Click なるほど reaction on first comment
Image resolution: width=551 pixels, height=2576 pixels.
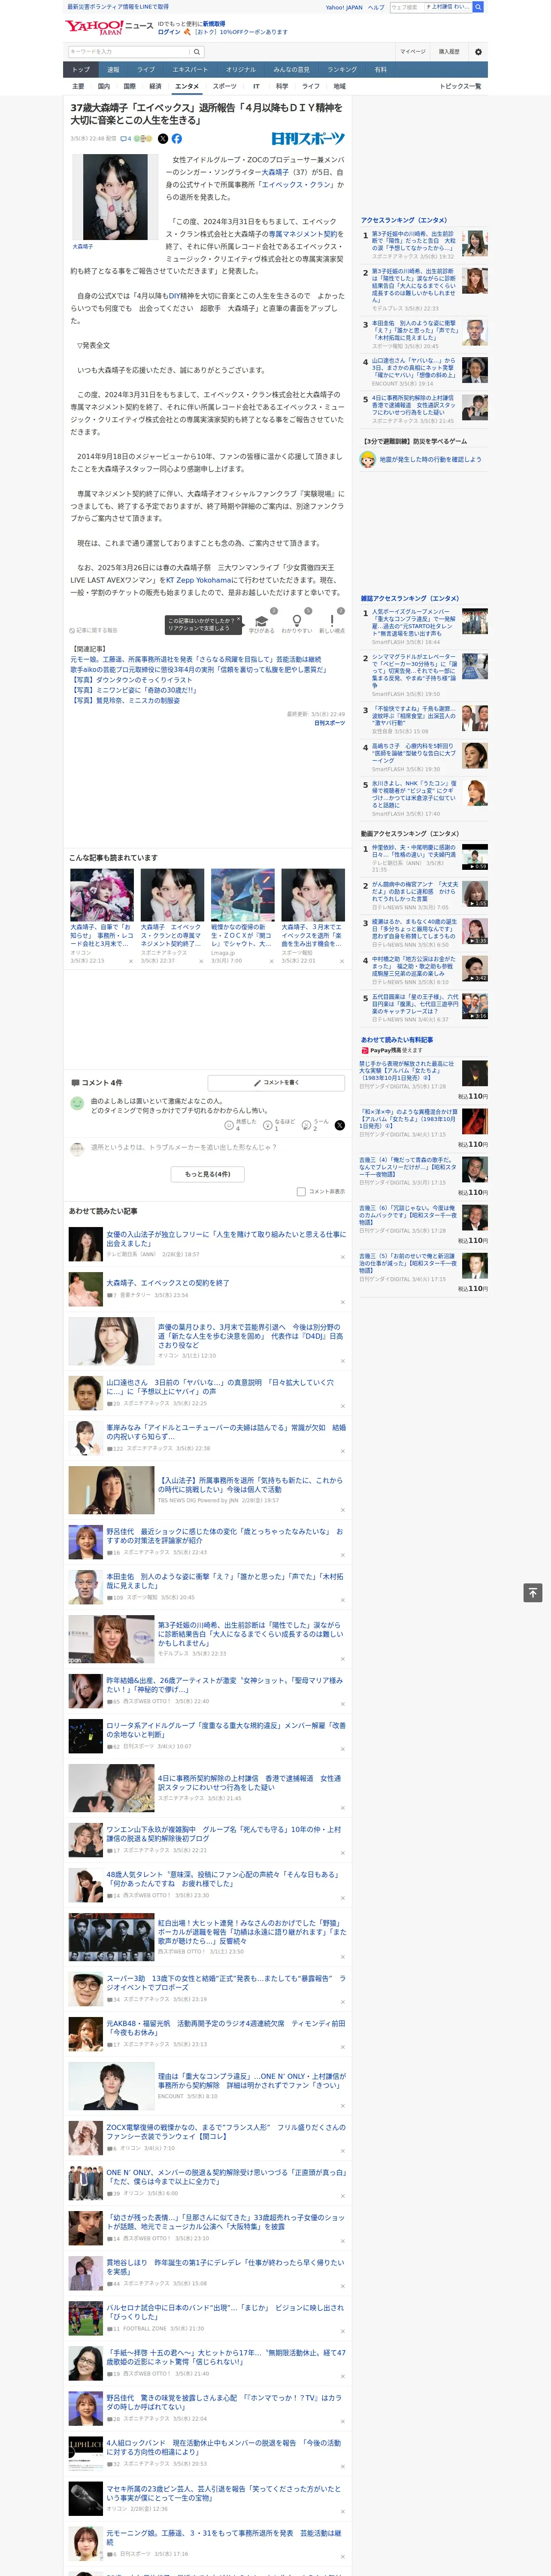pos(268,1125)
